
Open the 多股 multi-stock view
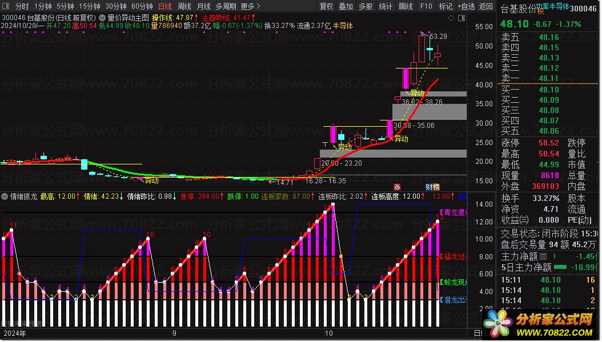(x=366, y=6)
